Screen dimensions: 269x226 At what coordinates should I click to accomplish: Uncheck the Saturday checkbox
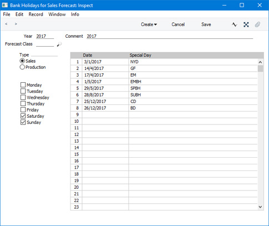[x=23, y=116]
